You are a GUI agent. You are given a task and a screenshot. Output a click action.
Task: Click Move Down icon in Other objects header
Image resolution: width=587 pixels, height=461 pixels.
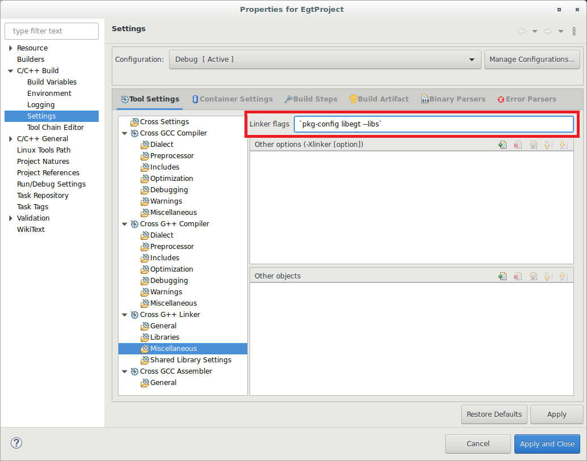point(563,276)
